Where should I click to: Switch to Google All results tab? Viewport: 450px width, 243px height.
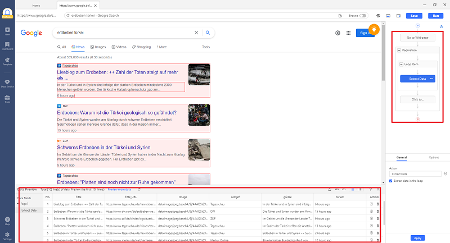pyautogui.click(x=61, y=47)
